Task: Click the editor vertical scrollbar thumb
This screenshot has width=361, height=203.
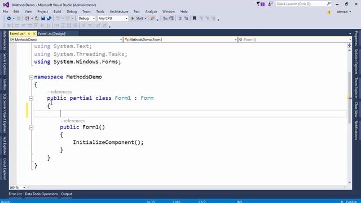Action: [x=350, y=98]
